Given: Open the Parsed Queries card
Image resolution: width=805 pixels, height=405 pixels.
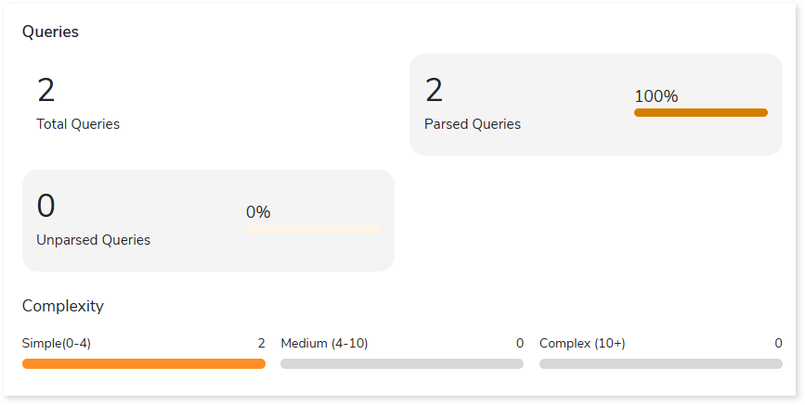Looking at the screenshot, I should point(595,105).
